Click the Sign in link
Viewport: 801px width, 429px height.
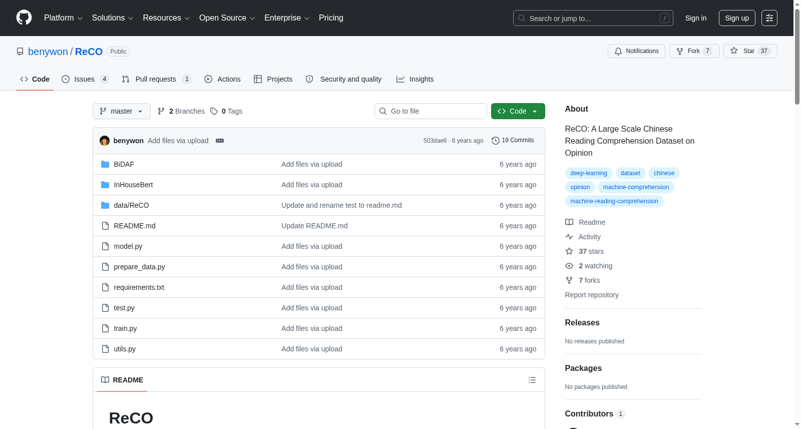696,18
